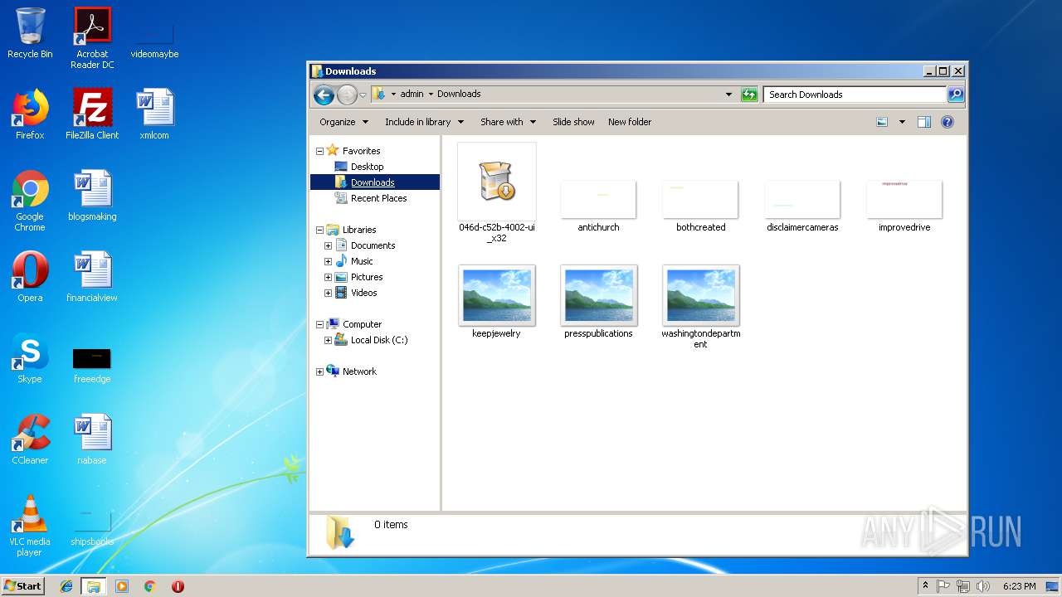1062x597 pixels.
Task: Select Recent Places under Favorites
Action: (x=370, y=198)
